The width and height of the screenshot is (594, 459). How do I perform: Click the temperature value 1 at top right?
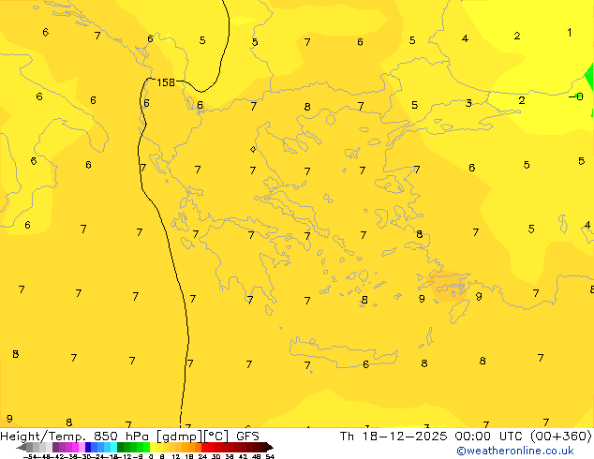pyautogui.click(x=570, y=33)
